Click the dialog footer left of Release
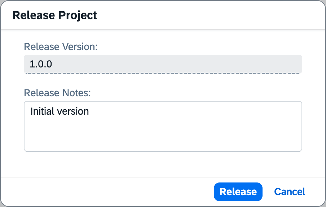 pos(108,191)
